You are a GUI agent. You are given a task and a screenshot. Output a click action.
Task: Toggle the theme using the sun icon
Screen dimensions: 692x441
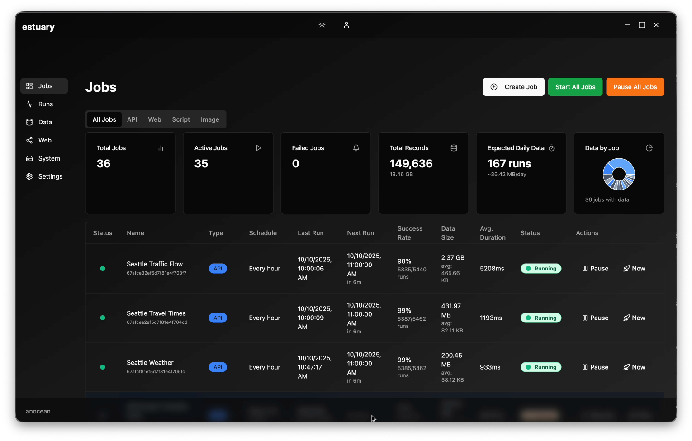(322, 25)
